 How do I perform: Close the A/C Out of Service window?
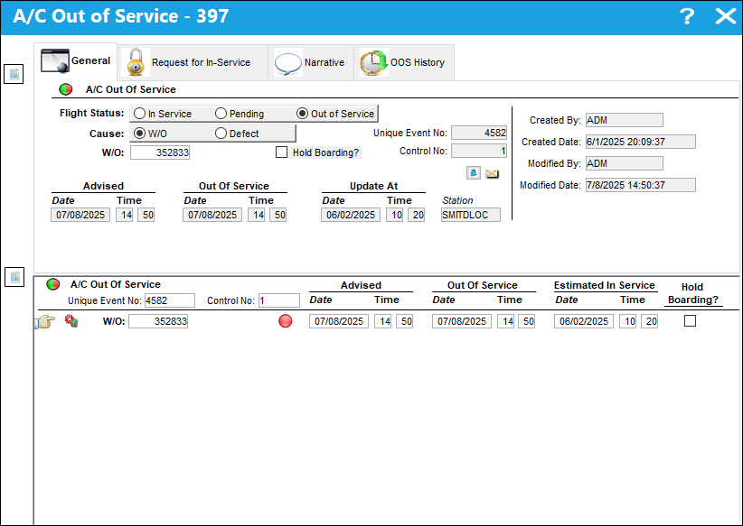[726, 16]
